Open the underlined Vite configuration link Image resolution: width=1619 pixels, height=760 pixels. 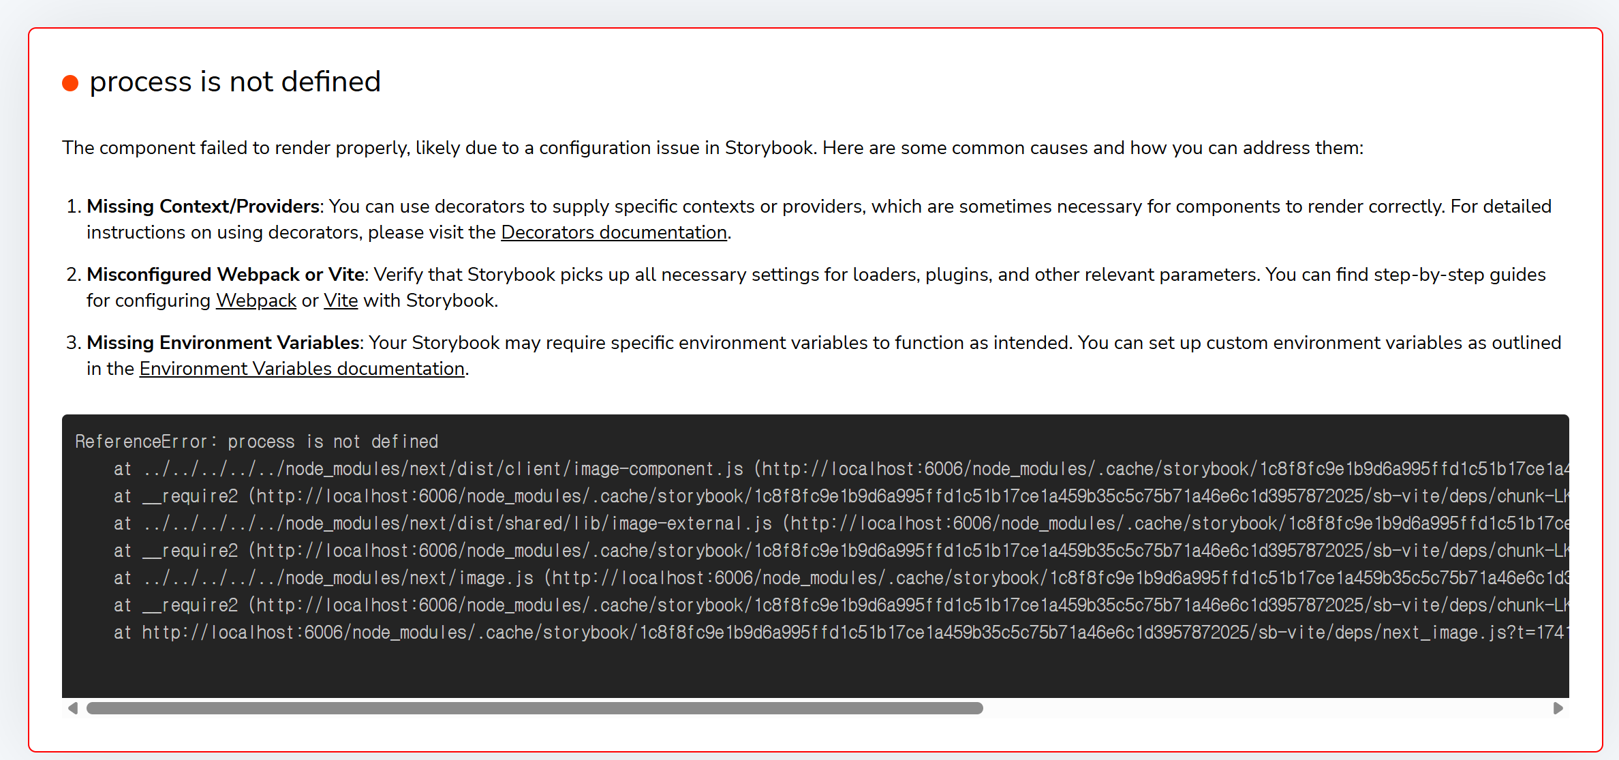[340, 301]
